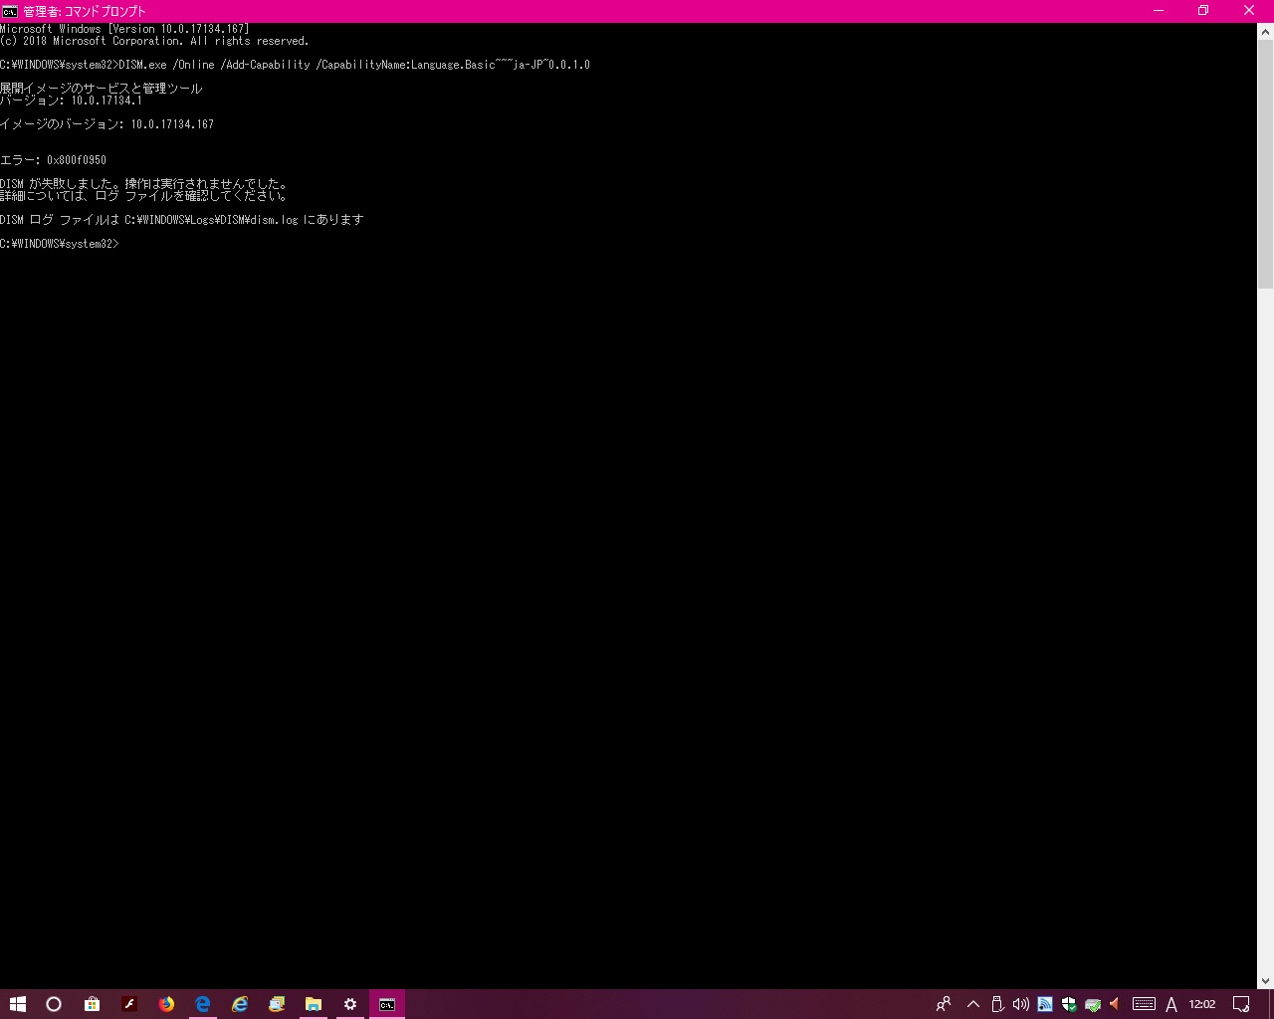Open Windows Settings via the gear icon
Image resolution: width=1274 pixels, height=1019 pixels.
[x=350, y=1003]
